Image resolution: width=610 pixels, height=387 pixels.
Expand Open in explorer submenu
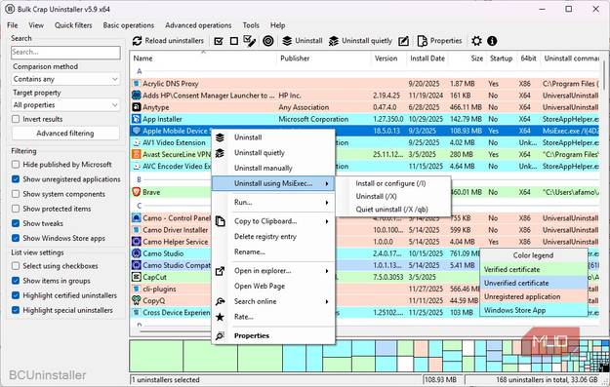tap(273, 271)
